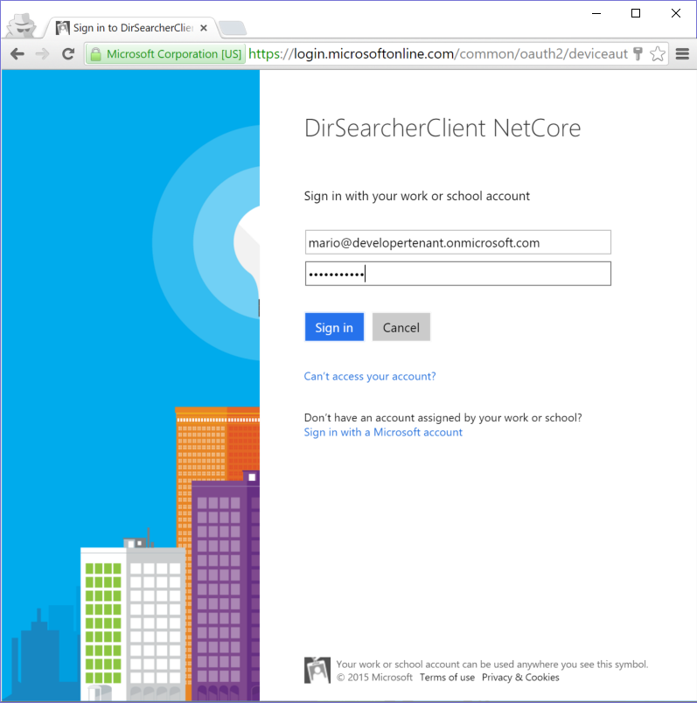697x703 pixels.
Task: Reload the page with refresh icon
Action: 68,54
